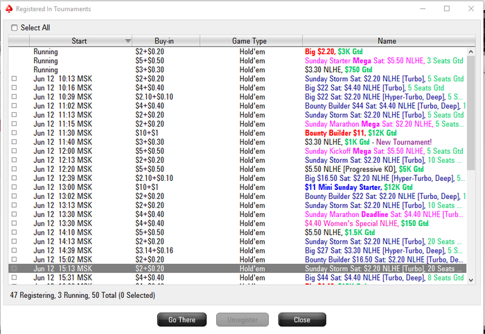Select the Big $27 Sat $3.30 NLHE row

pyautogui.click(x=237, y=251)
